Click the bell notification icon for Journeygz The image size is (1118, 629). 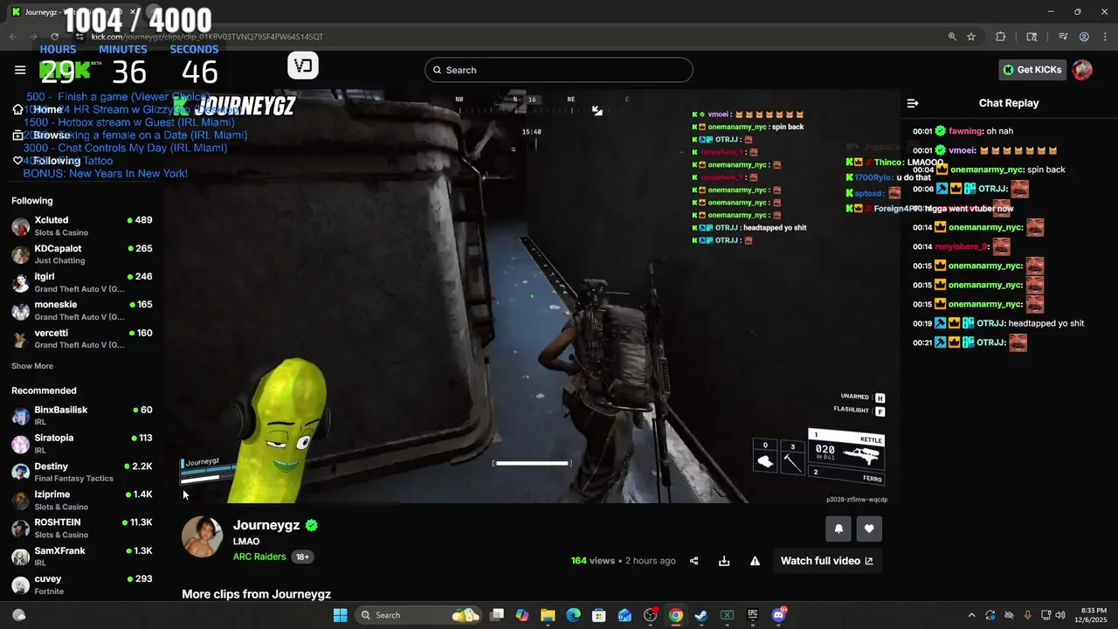(x=838, y=529)
